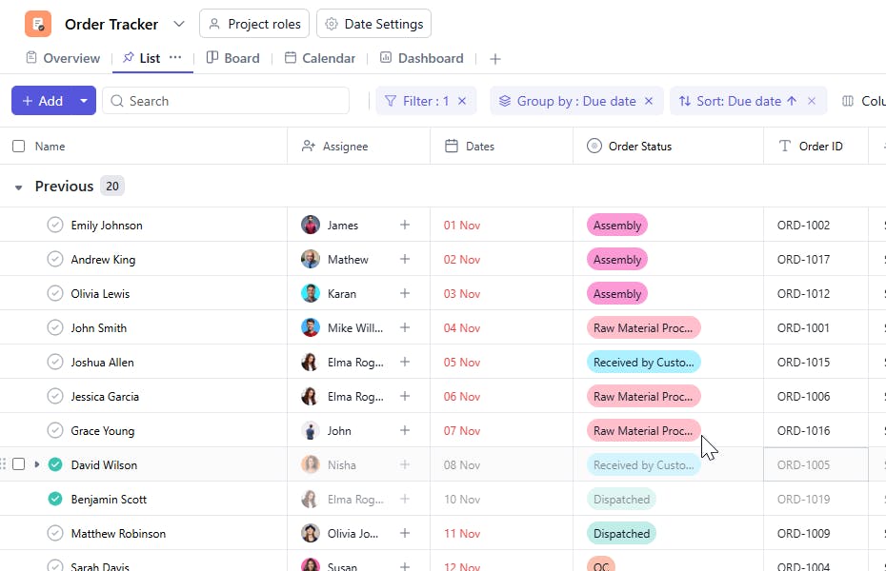The image size is (886, 571).
Task: Remove the Filter: 1 chip
Action: [462, 101]
